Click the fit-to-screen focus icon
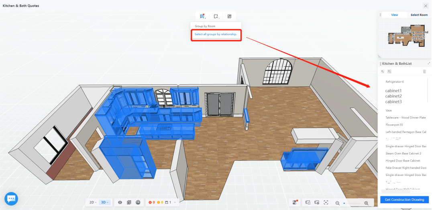Screen dimensions: 432x210 click(x=326, y=203)
